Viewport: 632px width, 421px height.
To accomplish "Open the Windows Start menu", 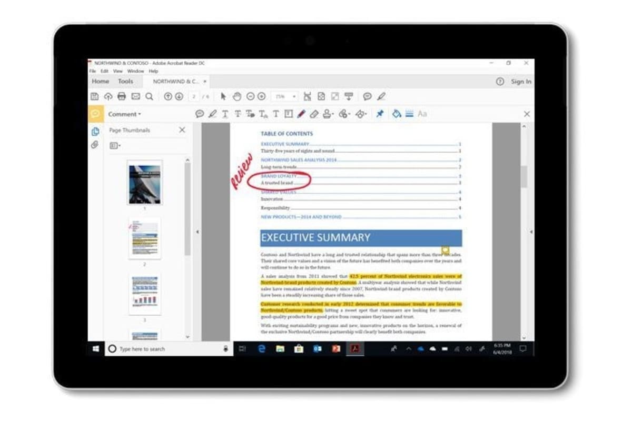I will click(x=96, y=348).
